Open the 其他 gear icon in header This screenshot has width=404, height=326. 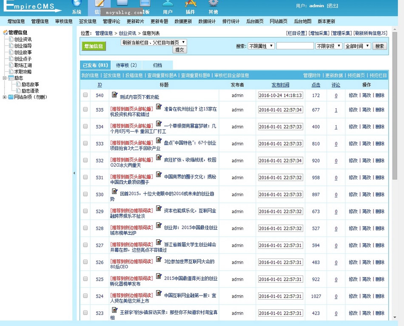click(x=213, y=3)
